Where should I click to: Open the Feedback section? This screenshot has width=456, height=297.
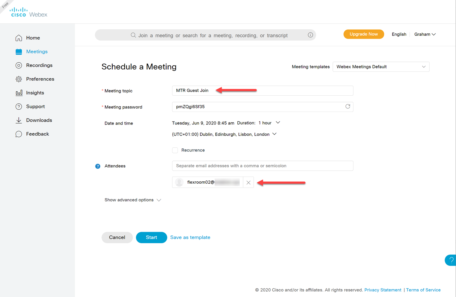[x=37, y=134]
